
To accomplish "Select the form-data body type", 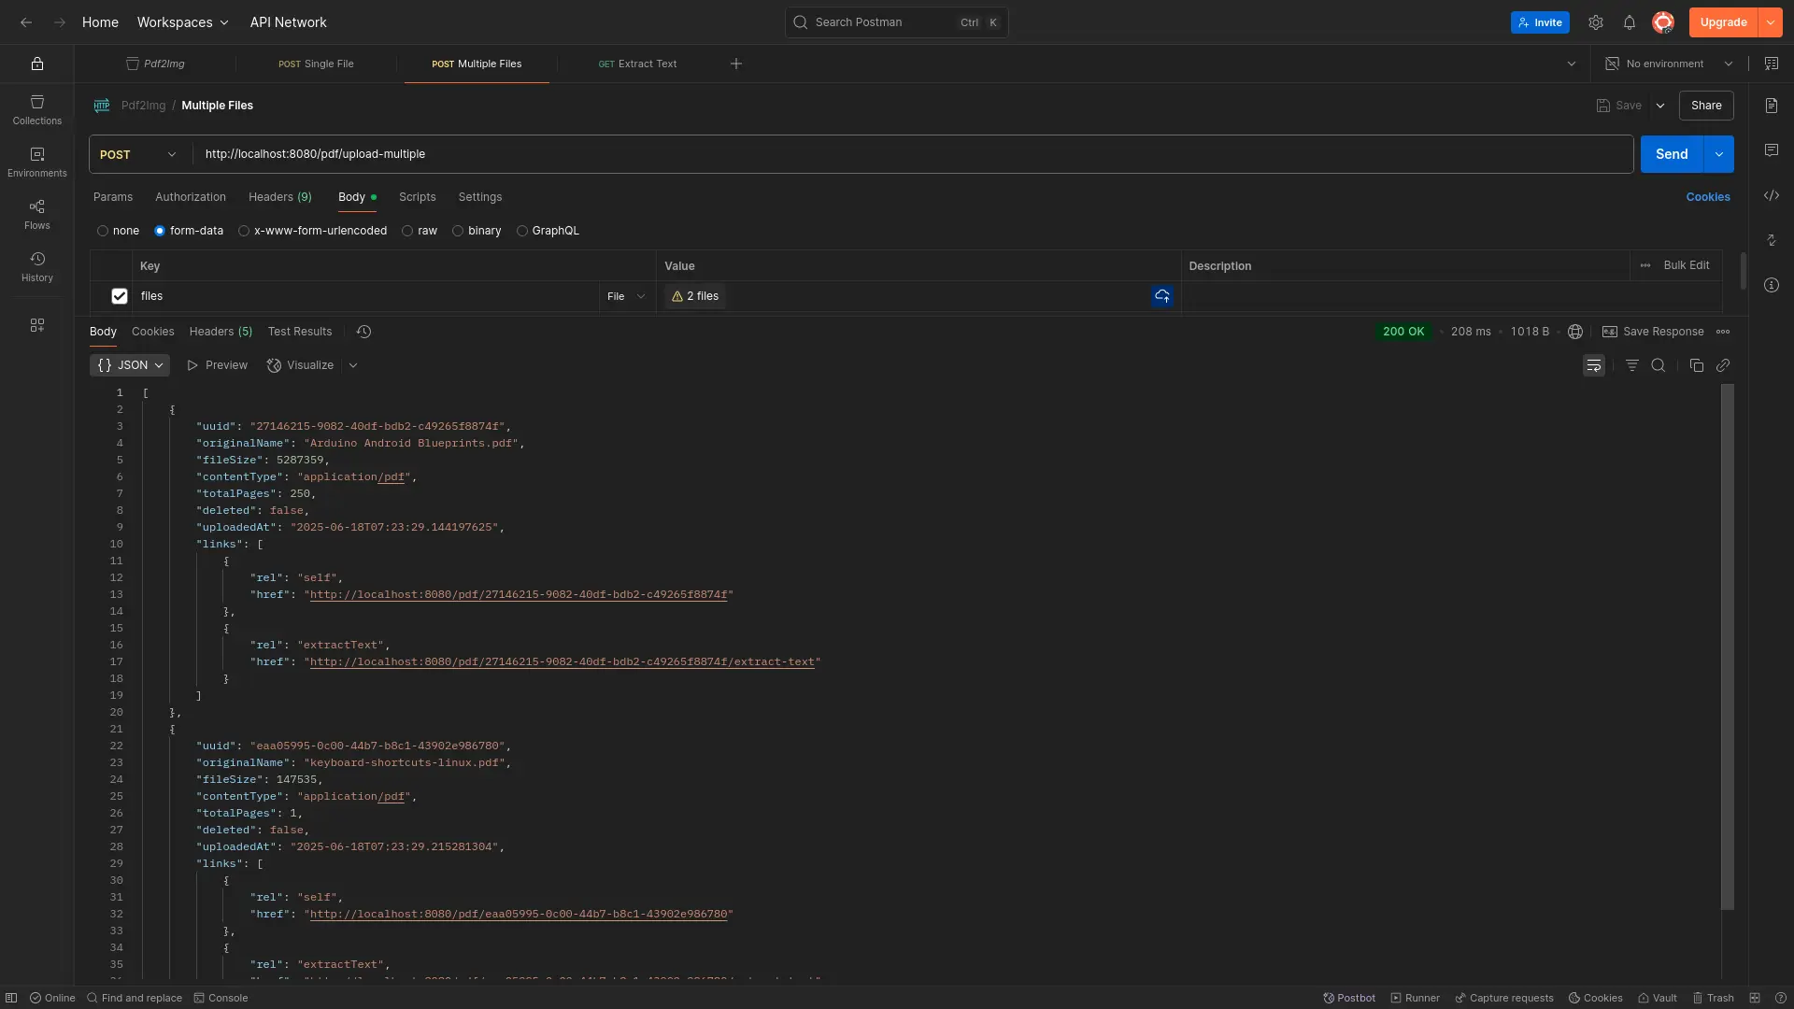I will point(160,231).
